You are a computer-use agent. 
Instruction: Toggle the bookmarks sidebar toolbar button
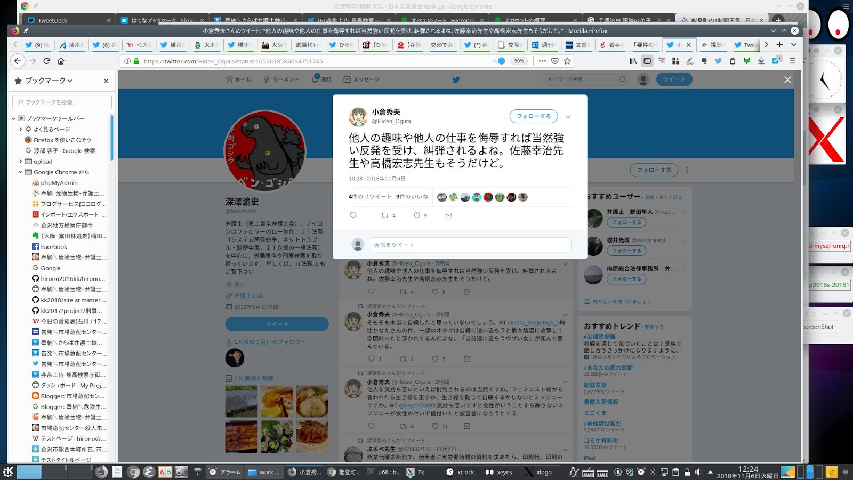pyautogui.click(x=647, y=61)
